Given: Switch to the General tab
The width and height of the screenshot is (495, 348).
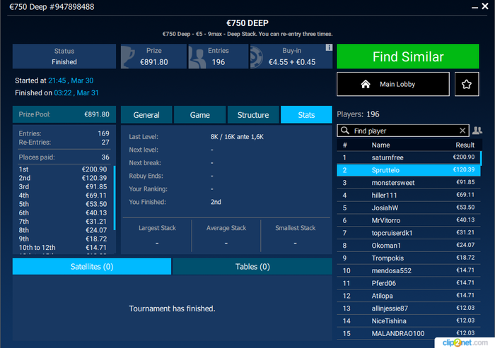Looking at the screenshot, I should coord(146,115).
